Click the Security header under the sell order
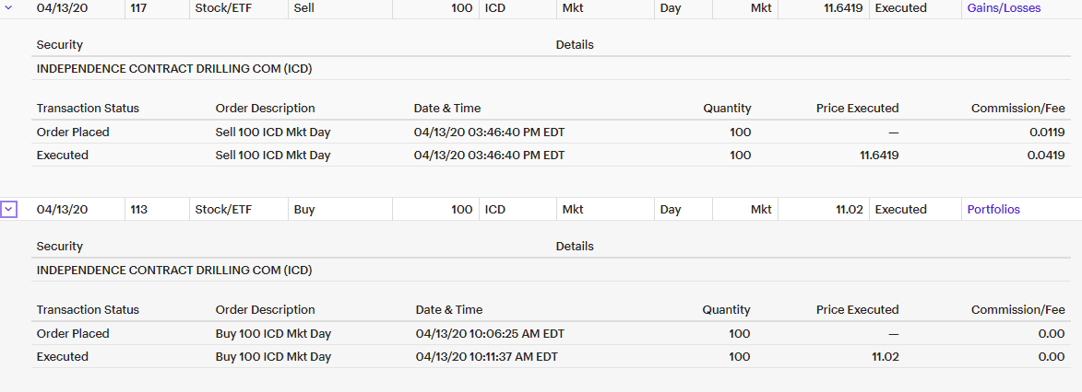Screen dimensions: 1082x392 pyautogui.click(x=60, y=45)
